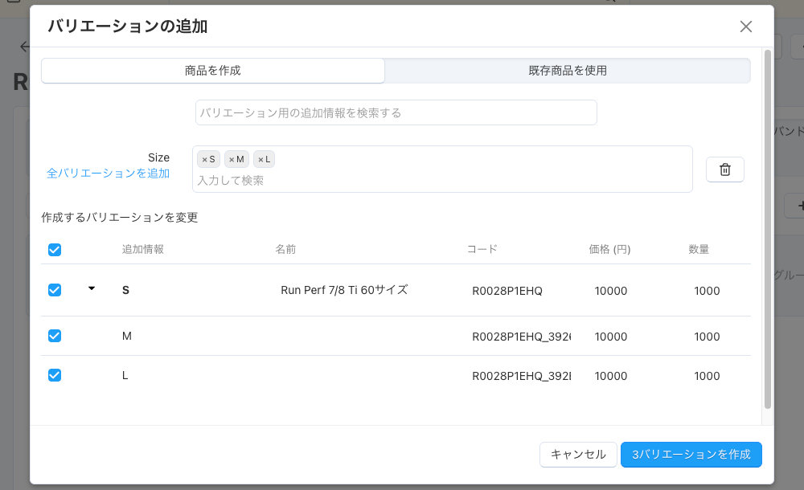Close the バリエーションの追加 dialog with the X
Viewport: 804px width, 490px height.
745,27
